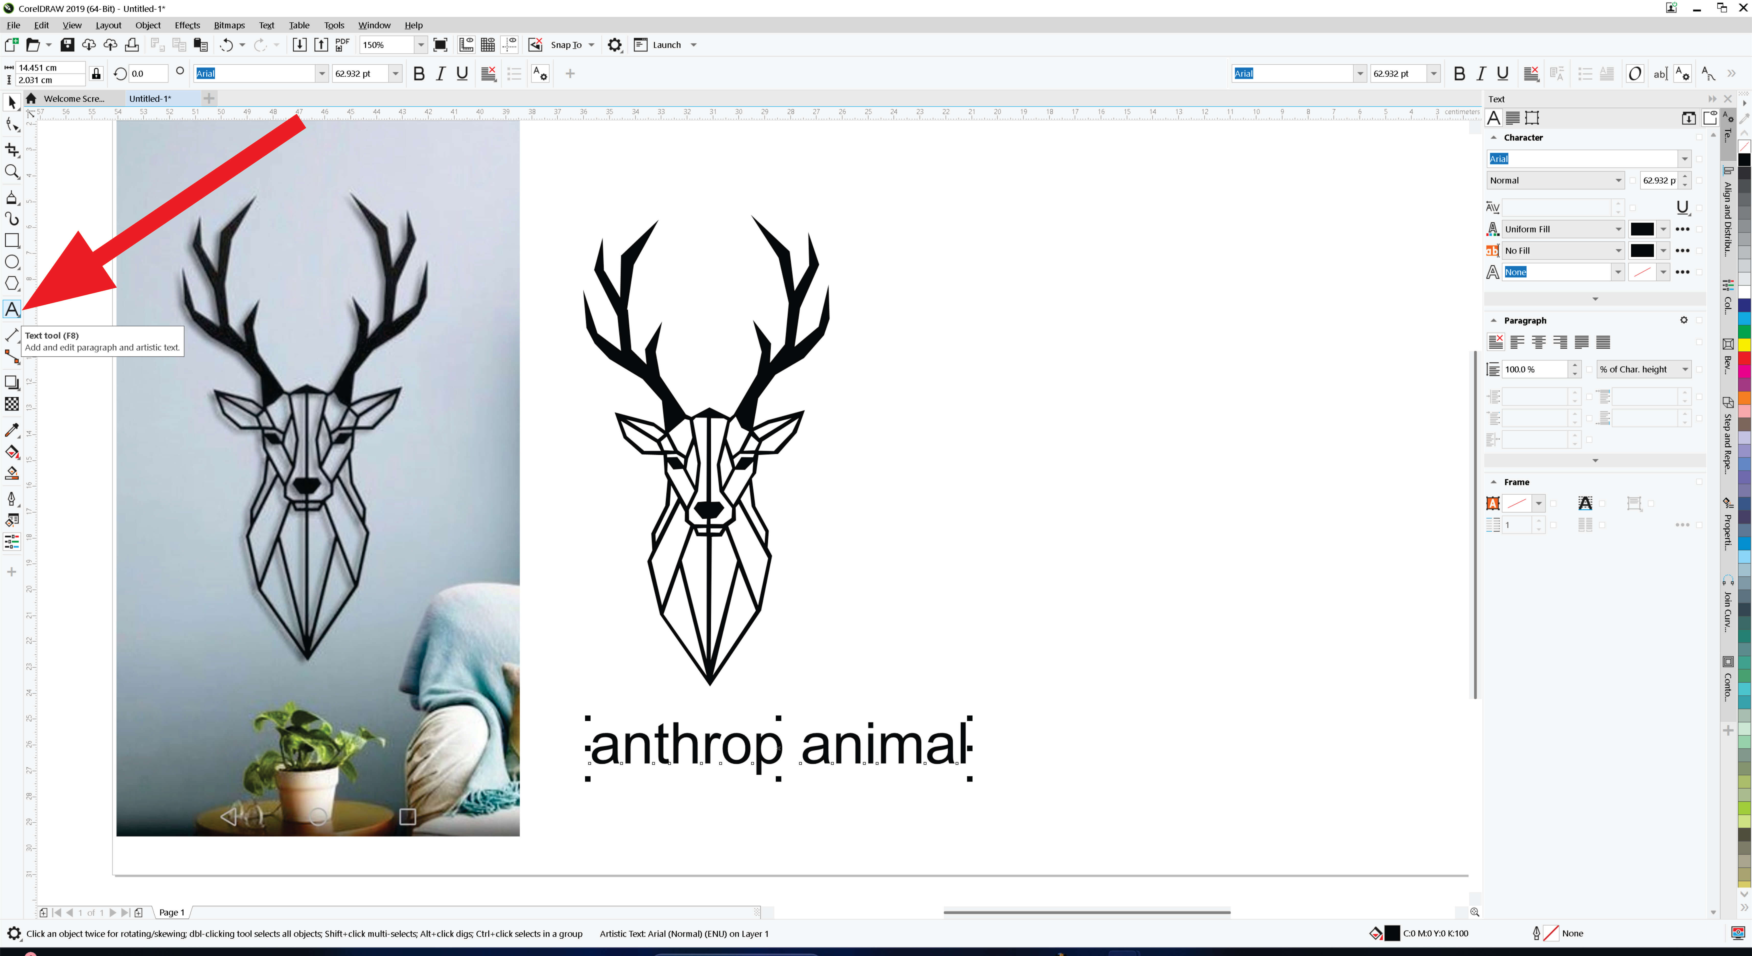Select the Zoom tool magnifier

click(11, 171)
